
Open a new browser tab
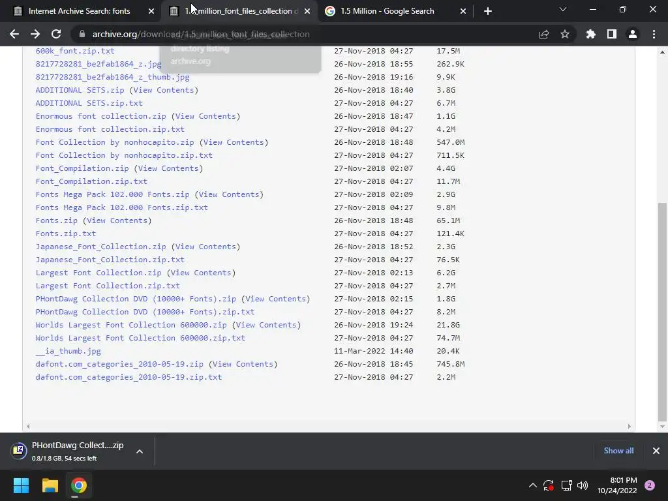488,11
